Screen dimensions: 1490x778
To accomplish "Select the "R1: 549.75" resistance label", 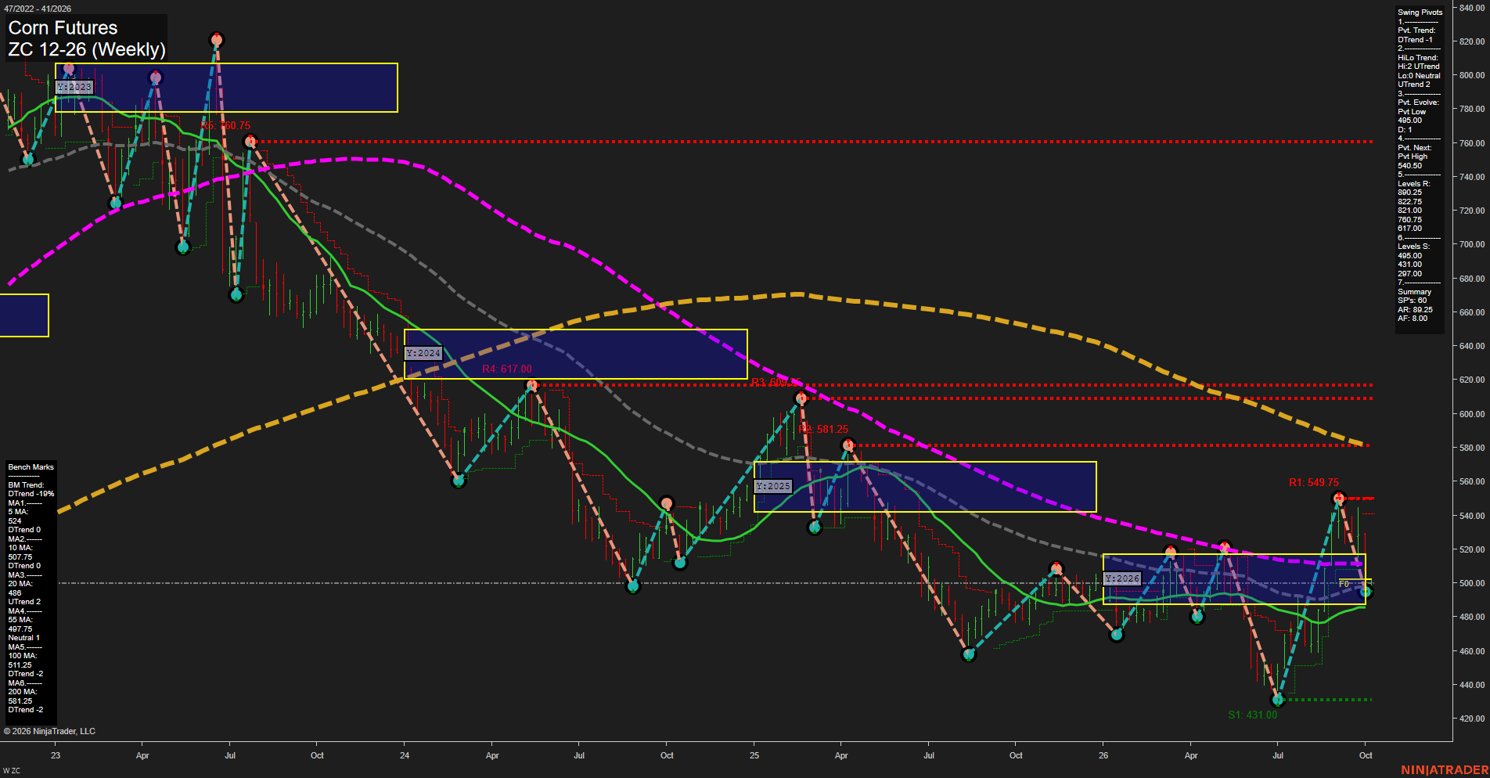I will coord(1314,482).
